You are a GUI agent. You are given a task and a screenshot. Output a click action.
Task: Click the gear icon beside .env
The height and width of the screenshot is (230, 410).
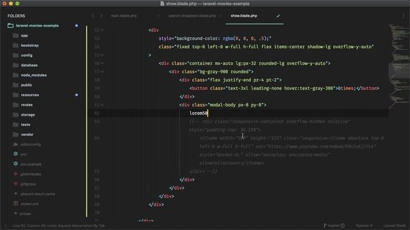click(15, 154)
